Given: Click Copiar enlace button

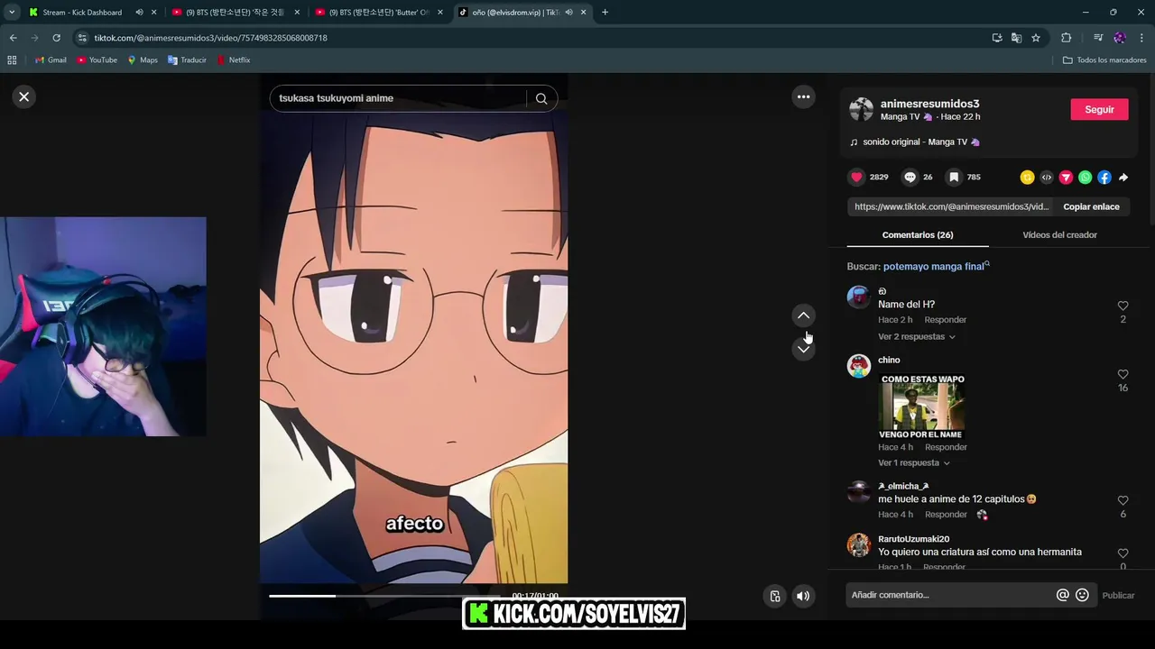Looking at the screenshot, I should 1091,206.
